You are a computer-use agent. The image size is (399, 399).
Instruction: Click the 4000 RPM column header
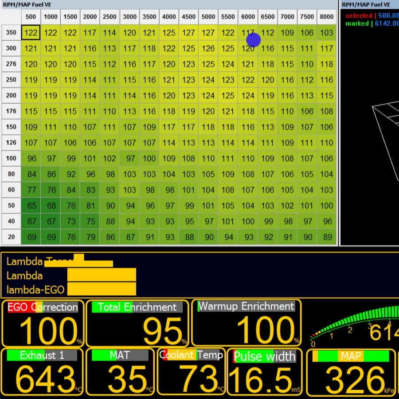(169, 17)
